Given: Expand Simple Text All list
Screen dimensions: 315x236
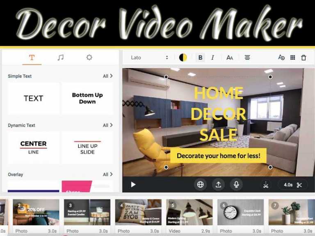Looking at the screenshot, I should pos(108,76).
